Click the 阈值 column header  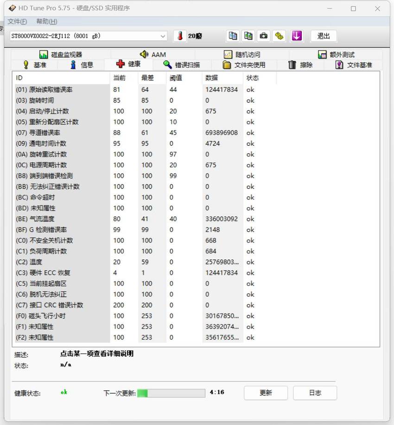point(184,78)
